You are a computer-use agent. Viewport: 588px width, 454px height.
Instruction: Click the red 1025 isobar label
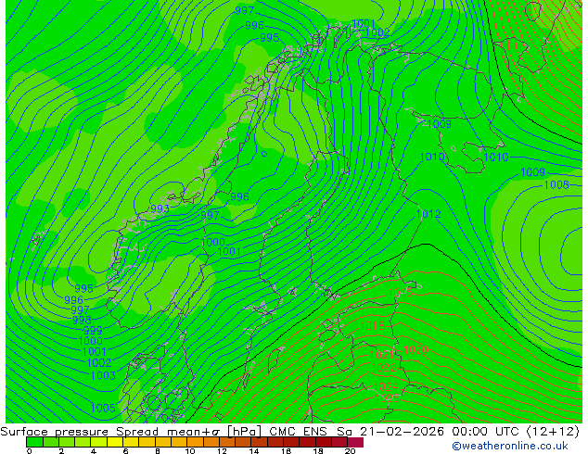click(x=388, y=398)
